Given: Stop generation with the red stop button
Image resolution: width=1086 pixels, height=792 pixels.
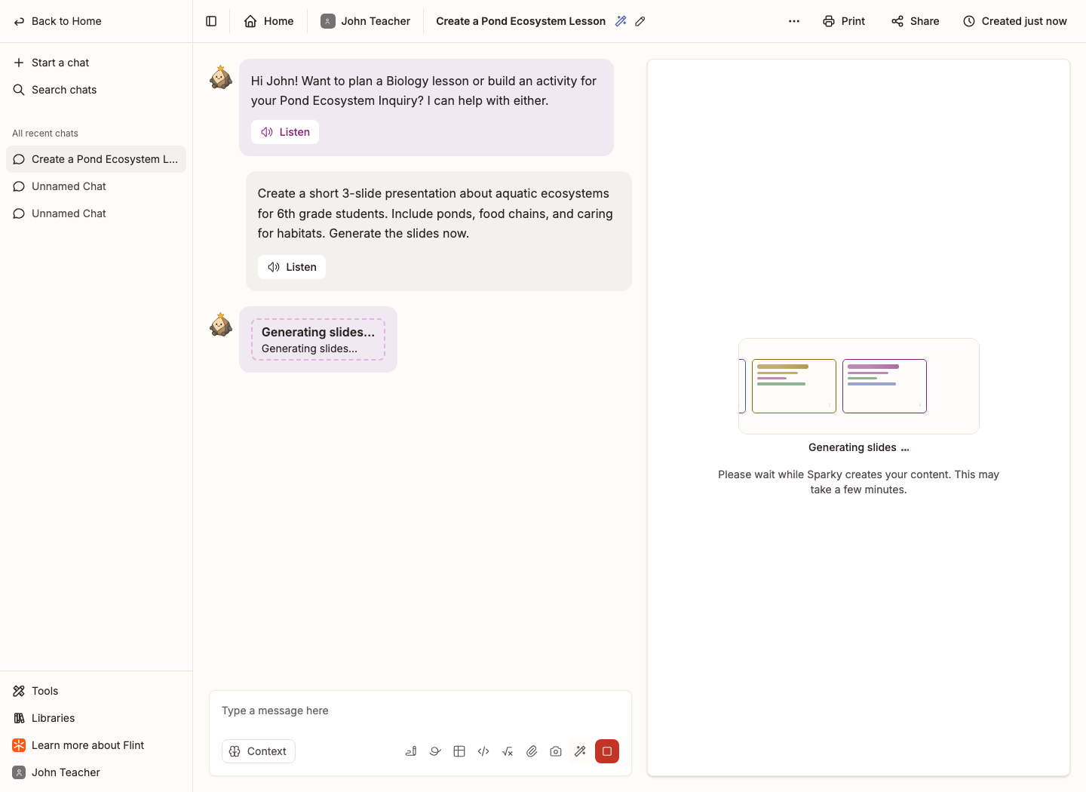Looking at the screenshot, I should (607, 751).
